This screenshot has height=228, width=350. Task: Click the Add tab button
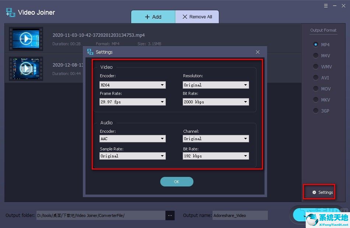(153, 17)
